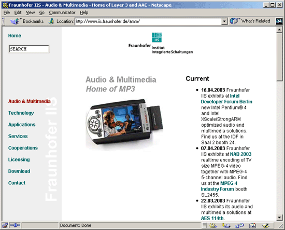
Task: Follow the AES 114th link
Action: tap(212, 218)
